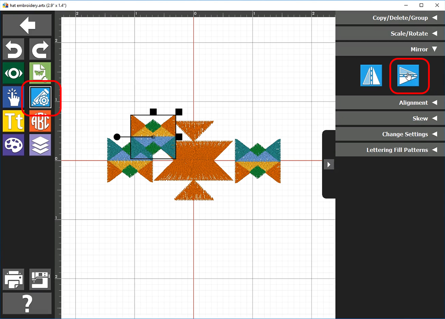Select the touch pointer tool
The height and width of the screenshot is (319, 445).
click(x=14, y=97)
